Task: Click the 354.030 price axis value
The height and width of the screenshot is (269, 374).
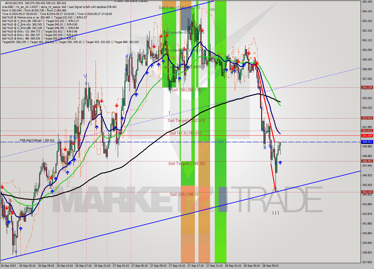Action: pyautogui.click(x=367, y=108)
